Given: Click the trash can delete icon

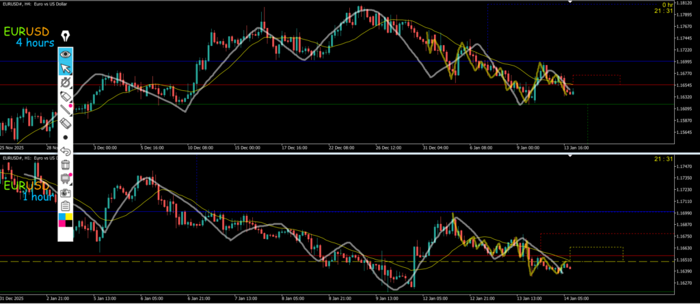Looking at the screenshot, I should 66,165.
